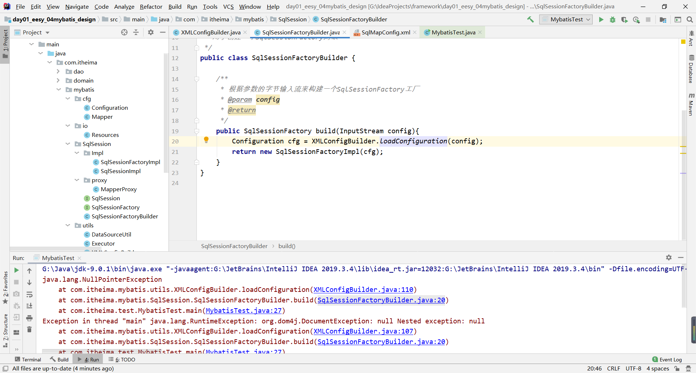Toggle Scroll to End in Run console
Screen dimensions: 696x373
(29, 306)
